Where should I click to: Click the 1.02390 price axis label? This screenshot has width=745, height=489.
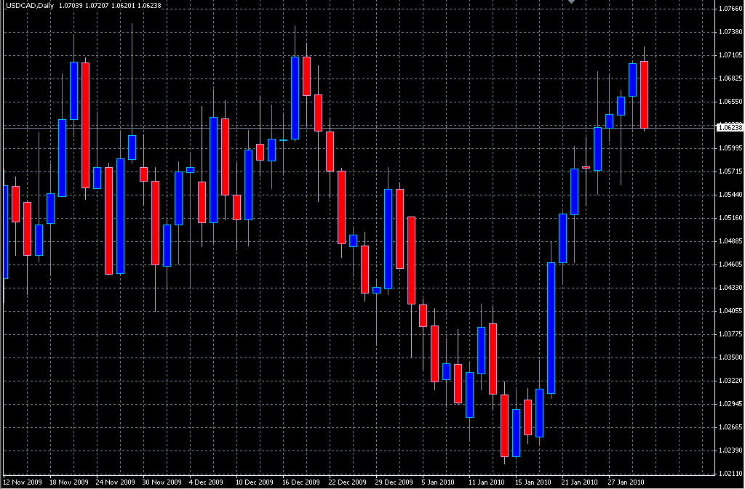[730, 450]
